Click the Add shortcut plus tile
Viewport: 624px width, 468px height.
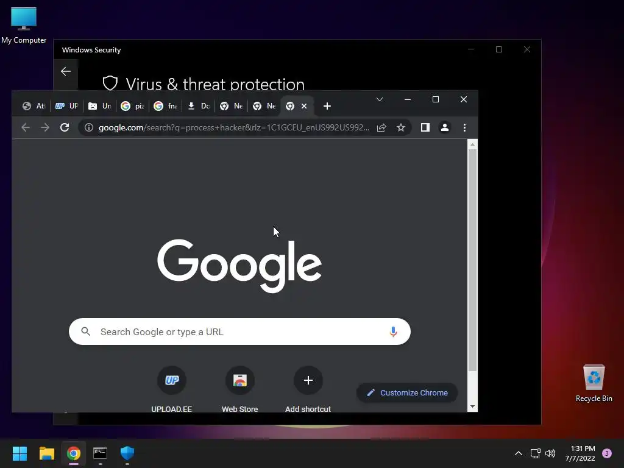pyautogui.click(x=308, y=389)
